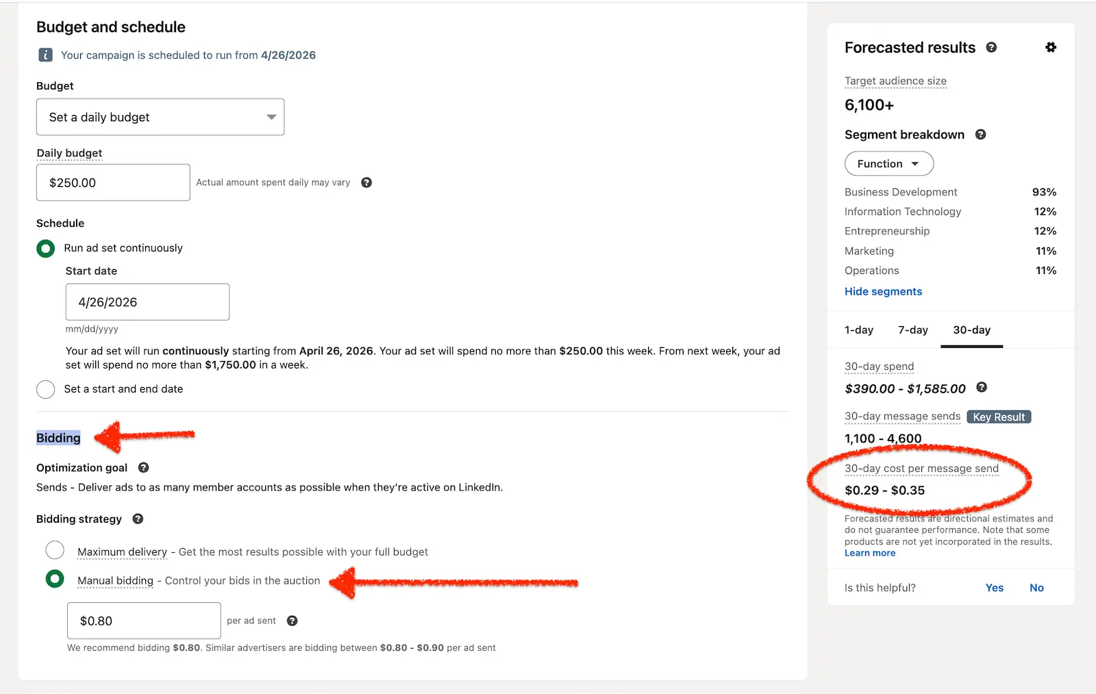Viewport: 1096px width, 694px height.
Task: Click the Start date input field
Action: (x=147, y=302)
